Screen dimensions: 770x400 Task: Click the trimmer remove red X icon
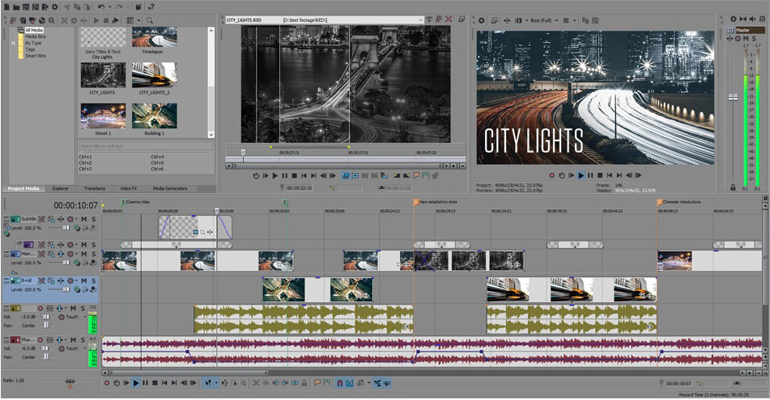point(449,19)
